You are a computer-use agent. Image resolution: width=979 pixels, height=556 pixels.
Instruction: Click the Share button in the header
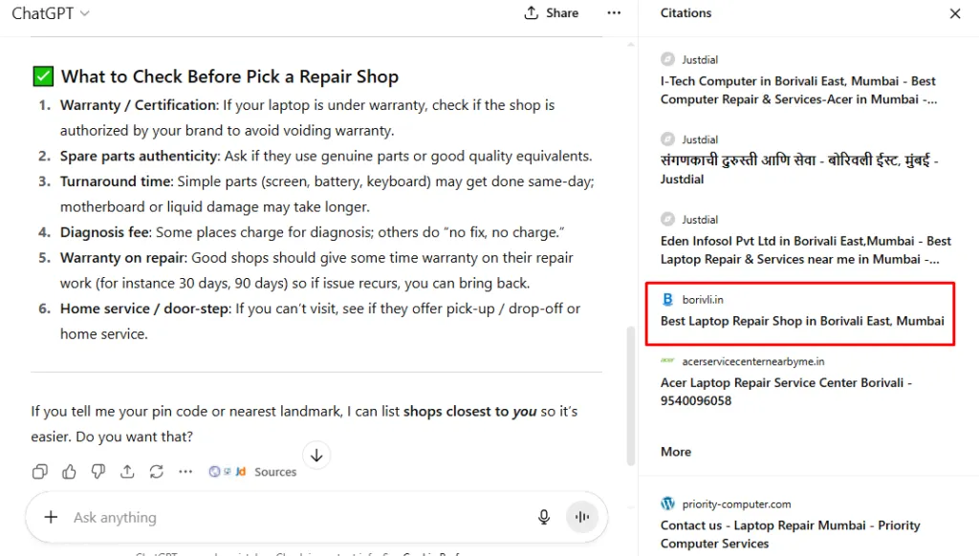pyautogui.click(x=552, y=13)
